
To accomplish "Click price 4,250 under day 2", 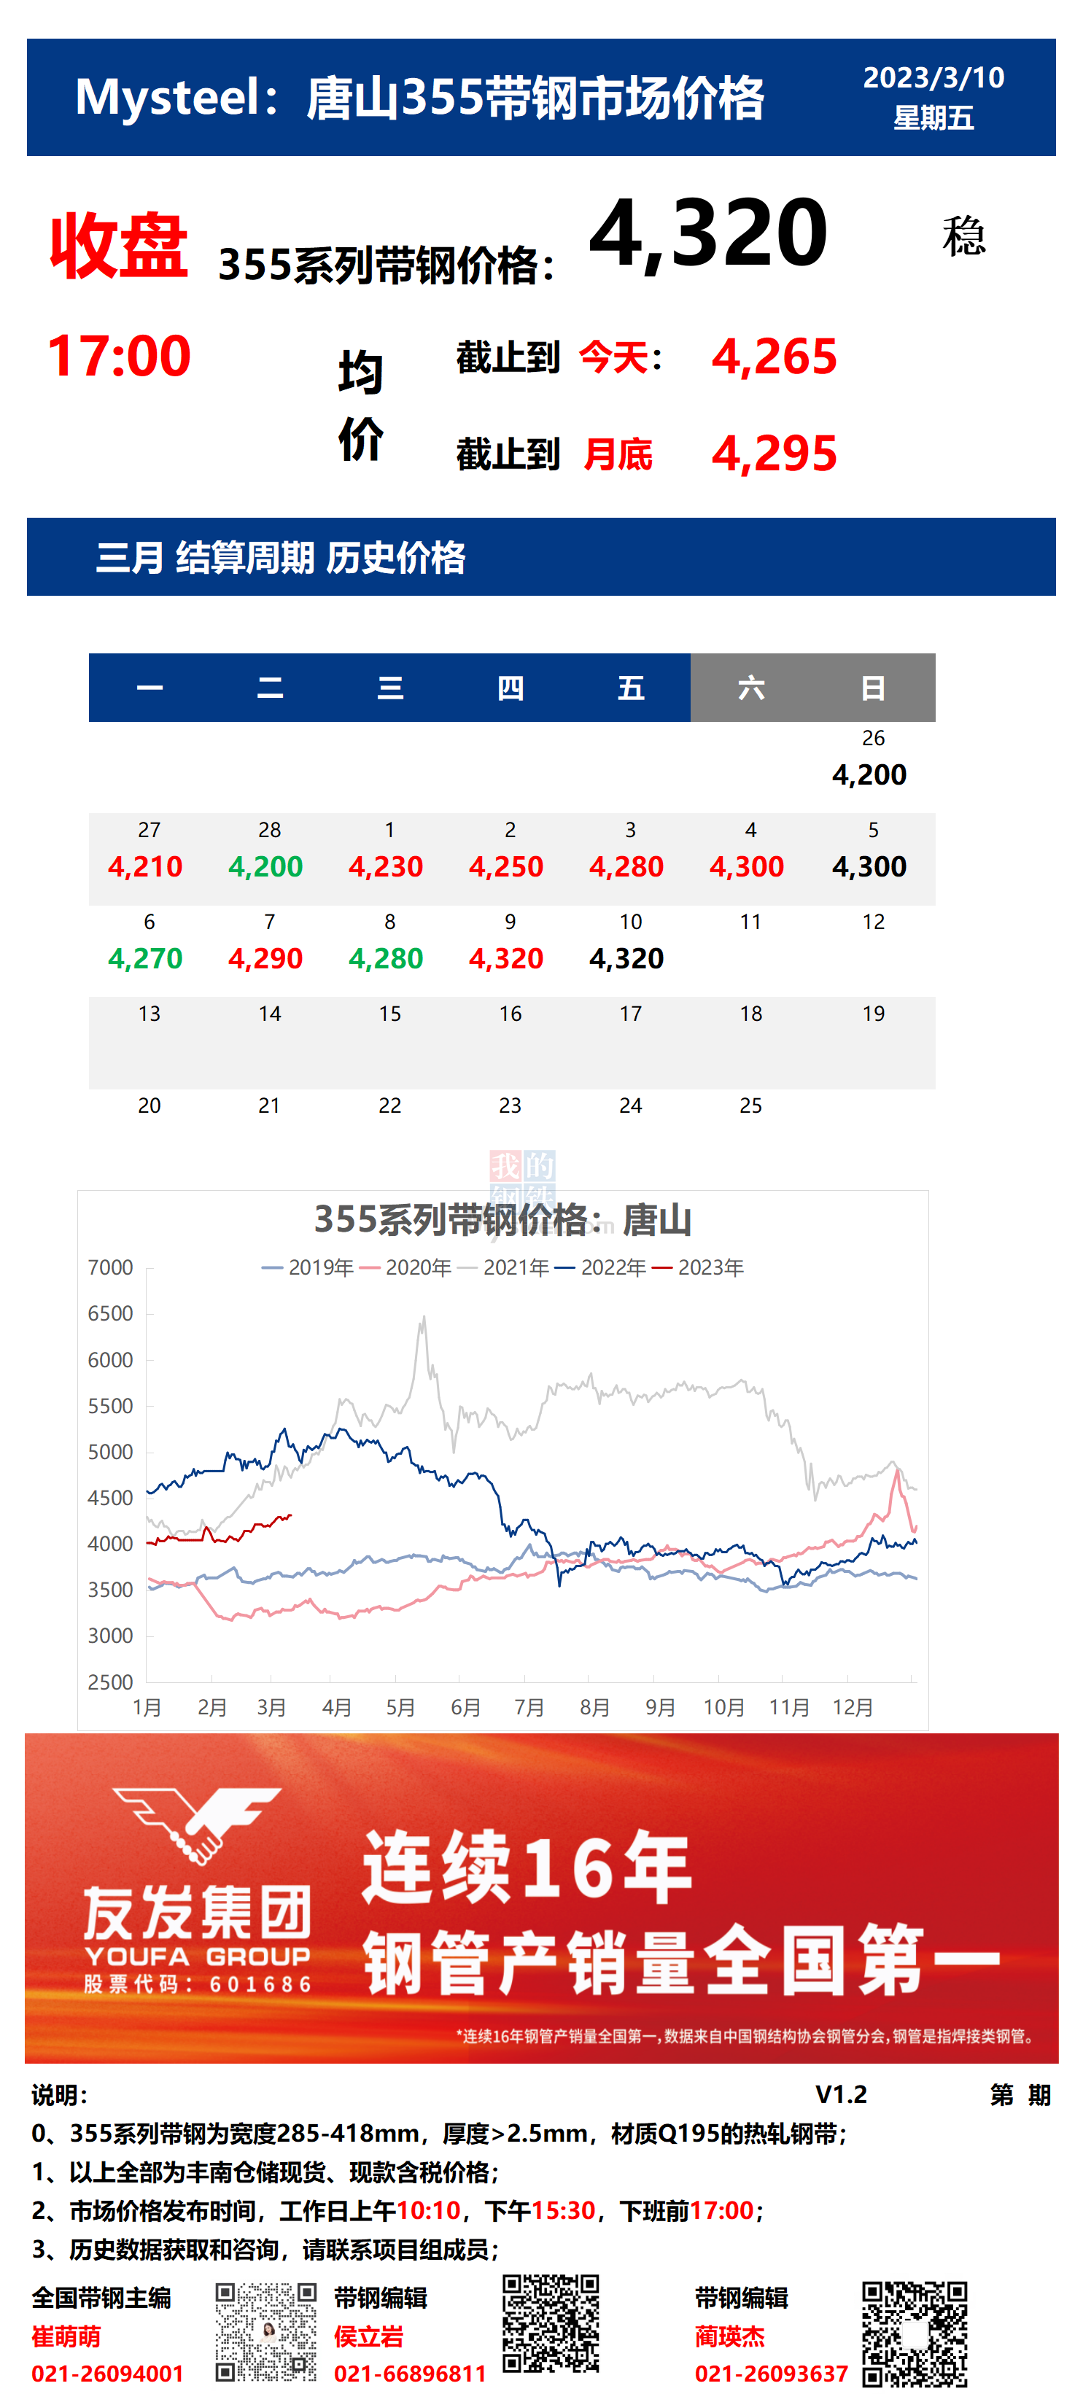I will click(507, 867).
